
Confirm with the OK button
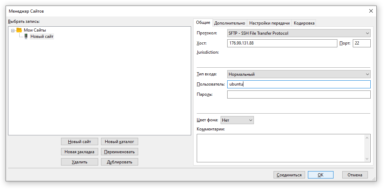tap(320, 175)
